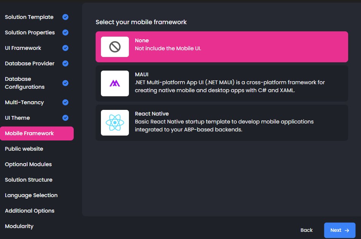The height and width of the screenshot is (239, 361).
Task: Open the Solution Properties step
Action: pos(30,32)
